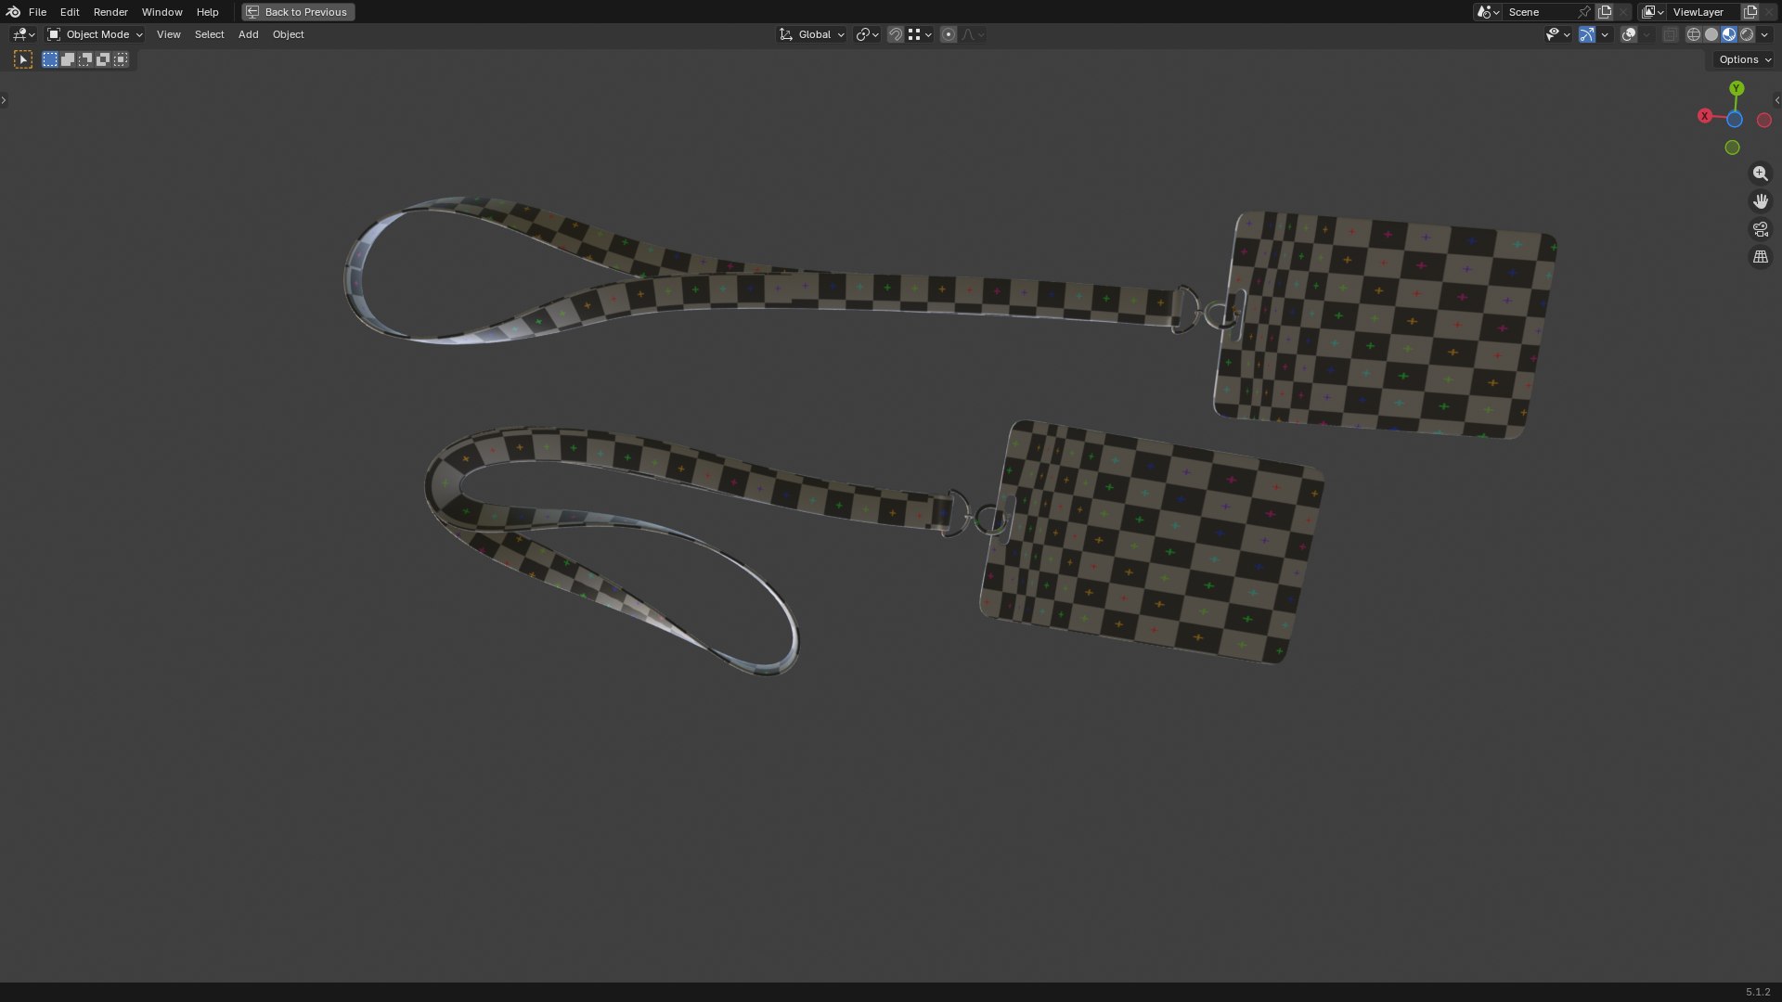Toggle X-ray mode
1782x1002 pixels.
[x=1671, y=34]
